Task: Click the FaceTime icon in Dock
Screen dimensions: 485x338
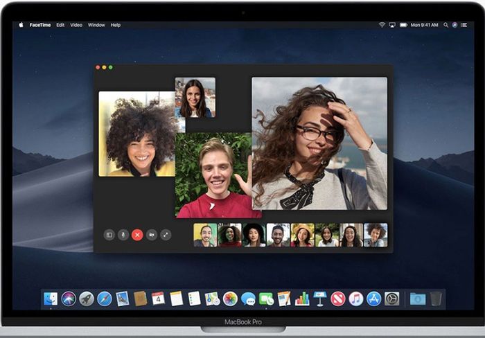Action: tap(266, 299)
